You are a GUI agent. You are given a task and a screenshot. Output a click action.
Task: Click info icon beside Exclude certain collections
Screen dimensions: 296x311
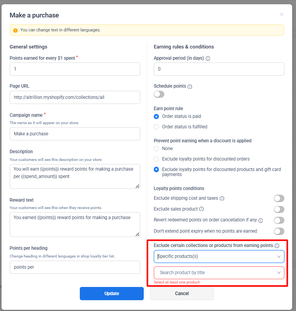[277, 246]
